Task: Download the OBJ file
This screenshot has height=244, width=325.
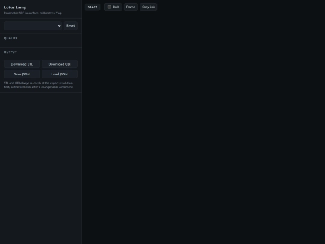Action: [x=60, y=64]
